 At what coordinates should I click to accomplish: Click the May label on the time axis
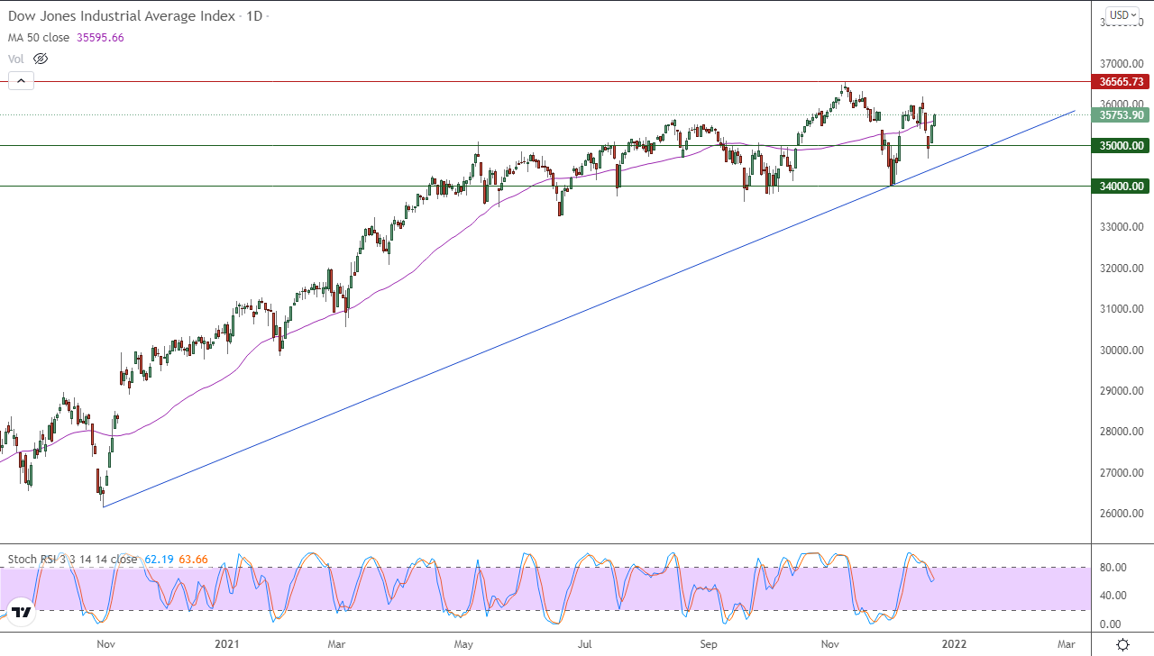pos(463,644)
